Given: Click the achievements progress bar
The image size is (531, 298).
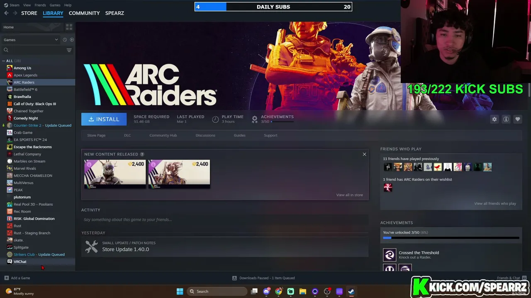Looking at the screenshot, I should click(x=451, y=238).
